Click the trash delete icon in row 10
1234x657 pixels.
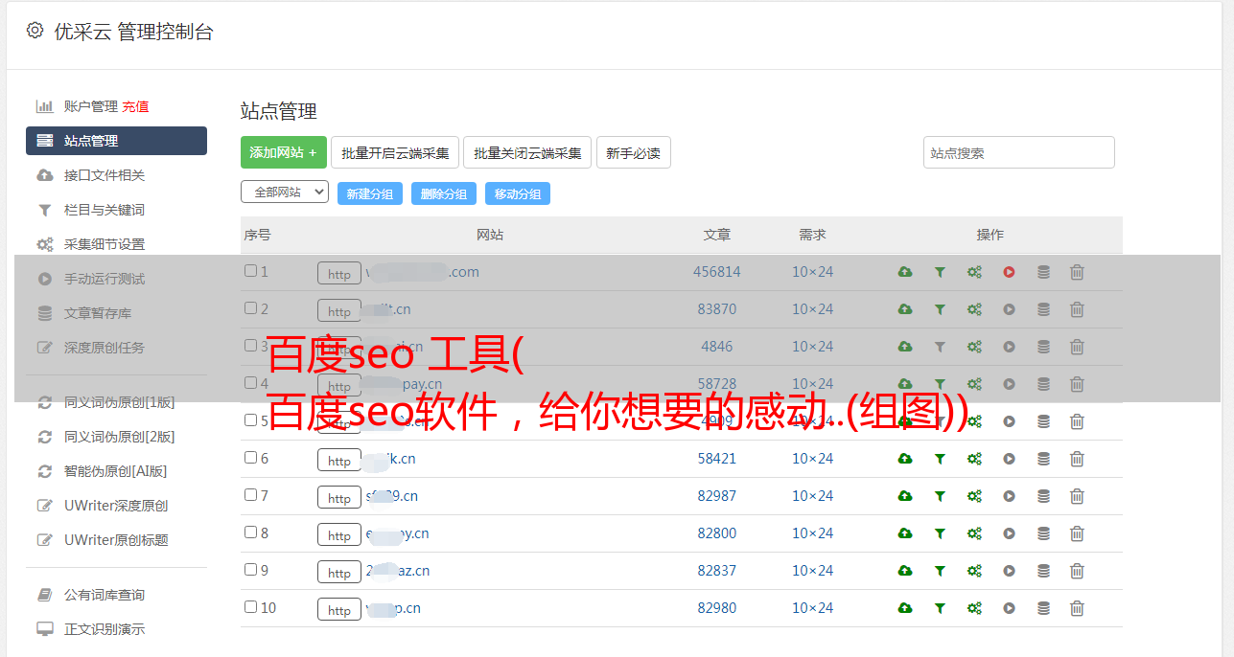1077,608
